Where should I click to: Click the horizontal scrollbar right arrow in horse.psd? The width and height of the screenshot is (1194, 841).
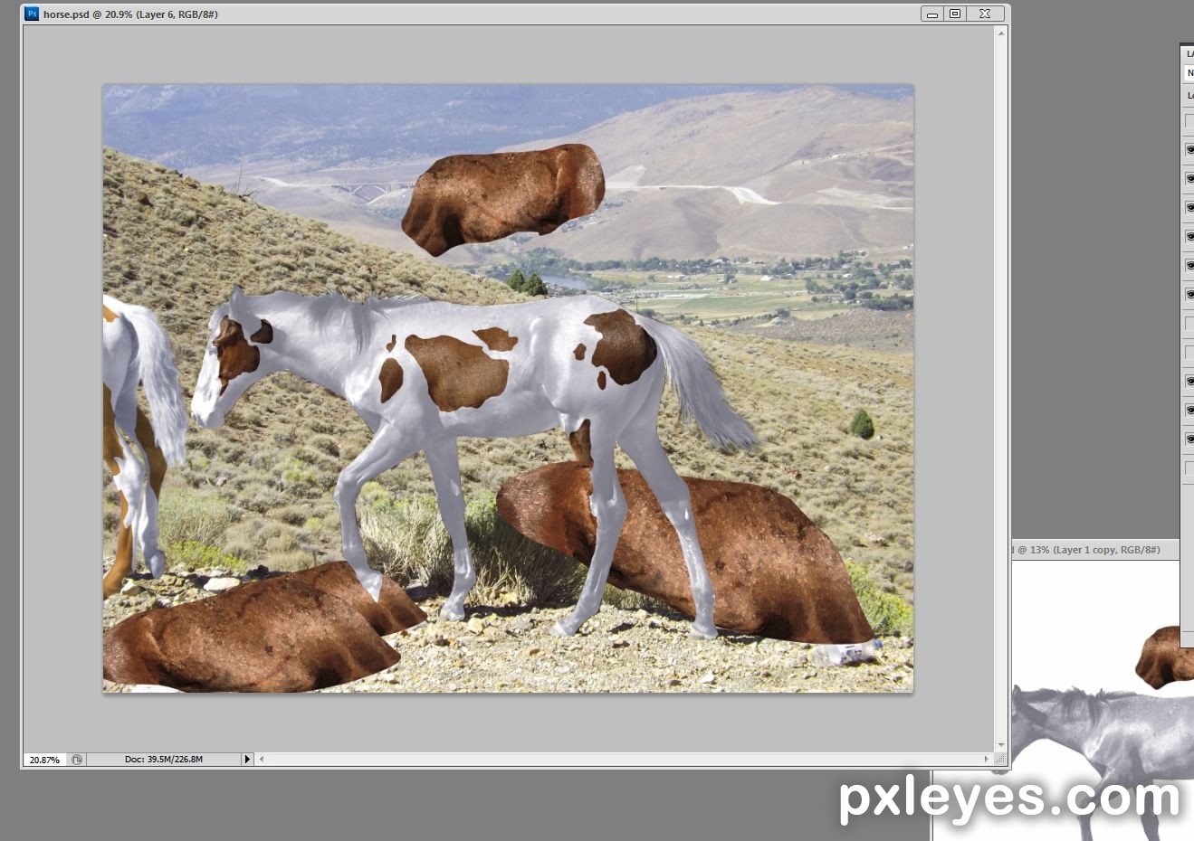[987, 760]
